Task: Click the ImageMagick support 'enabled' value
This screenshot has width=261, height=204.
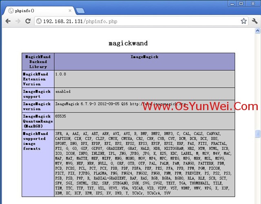Action: (63, 91)
